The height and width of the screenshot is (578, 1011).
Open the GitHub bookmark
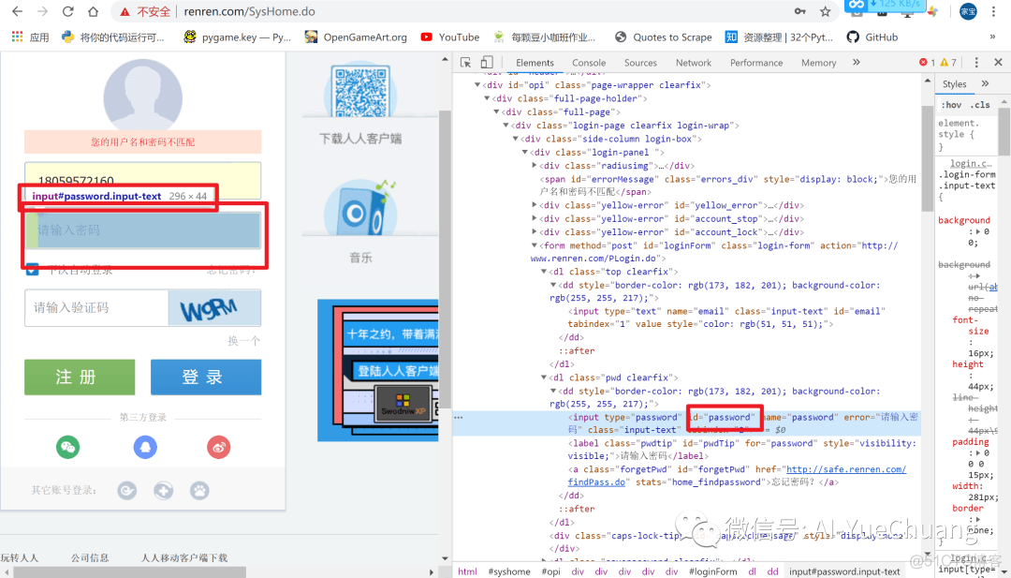point(872,37)
